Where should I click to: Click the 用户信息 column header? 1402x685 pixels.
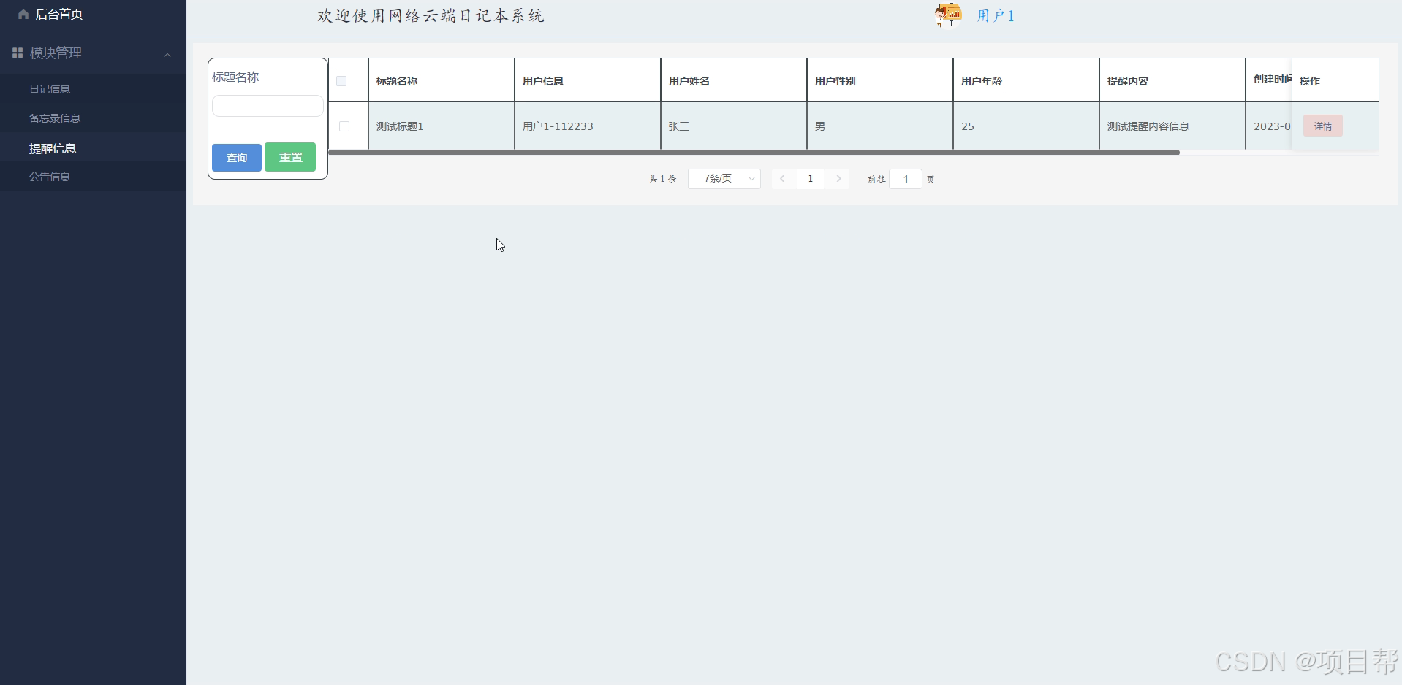588,80
